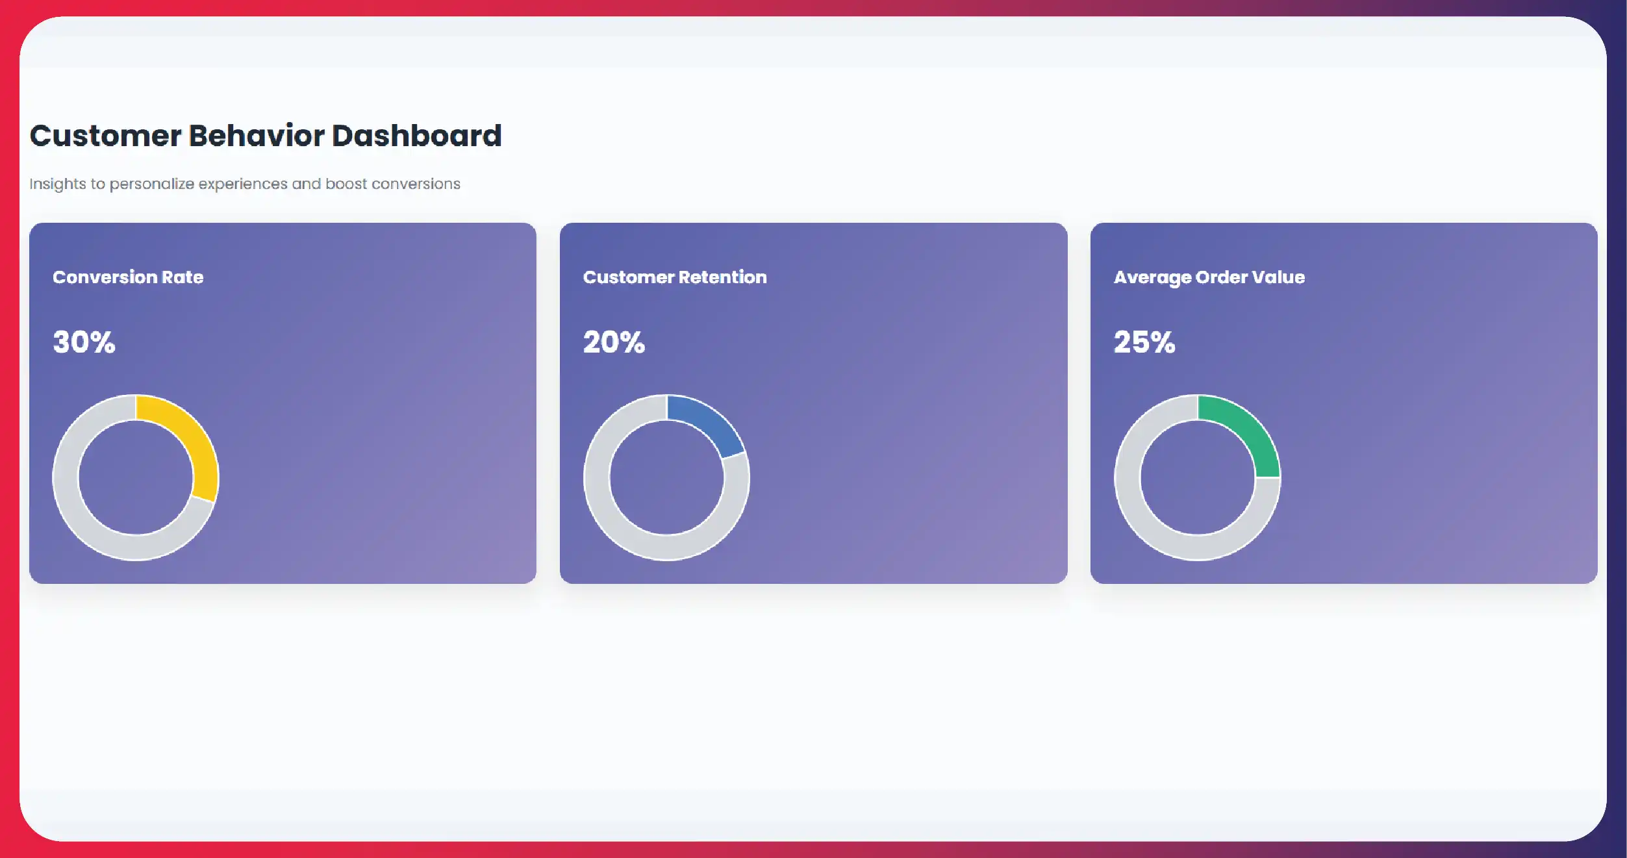1627x858 pixels.
Task: Select the Customer Retention card title
Action: point(674,277)
